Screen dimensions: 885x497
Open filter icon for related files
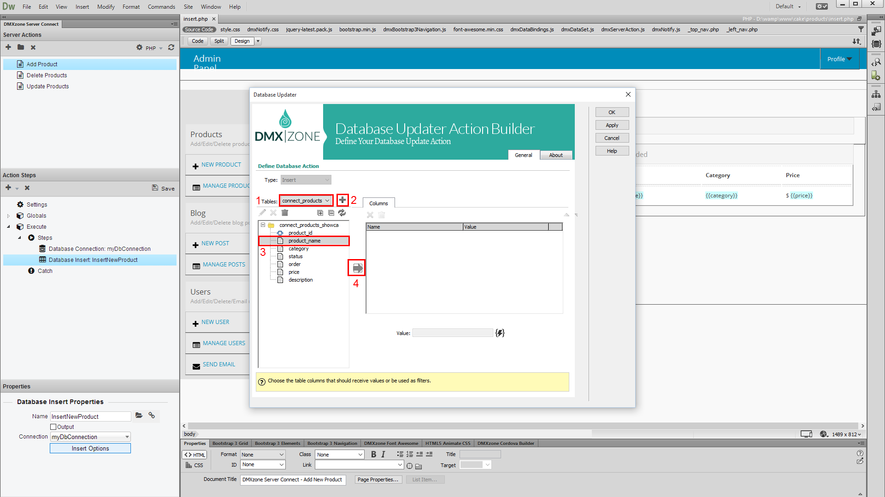coord(861,29)
